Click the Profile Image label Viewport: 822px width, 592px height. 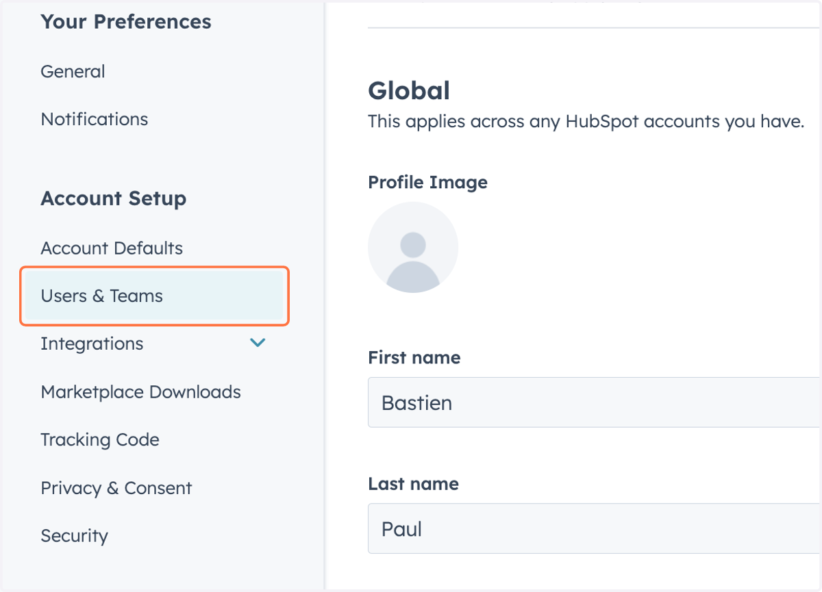[x=427, y=183]
